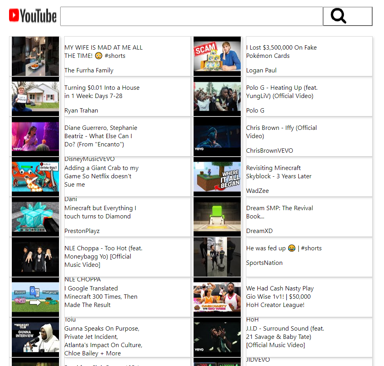Click title 'Diane Guerrero, Stephanie Beatriz - What Else Can I Do?'
The height and width of the screenshot is (366, 384).
coord(101,136)
